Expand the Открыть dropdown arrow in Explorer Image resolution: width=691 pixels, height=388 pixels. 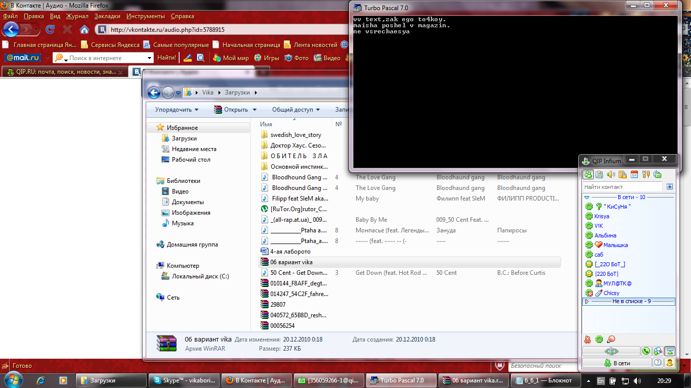pyautogui.click(x=254, y=110)
